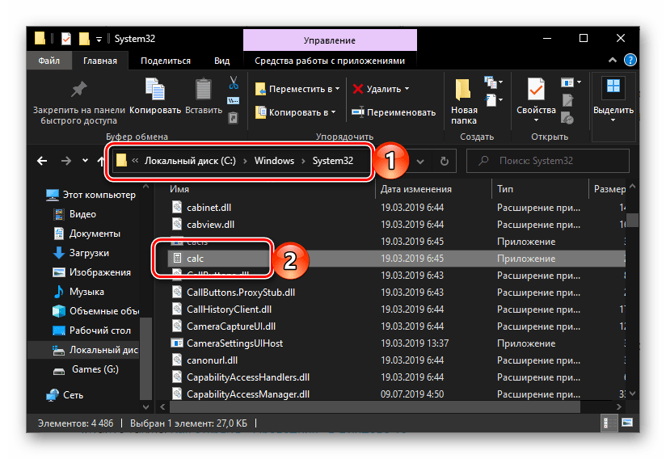Switch to the Share ribbon tab
Image resolution: width=666 pixels, height=459 pixels.
click(164, 61)
